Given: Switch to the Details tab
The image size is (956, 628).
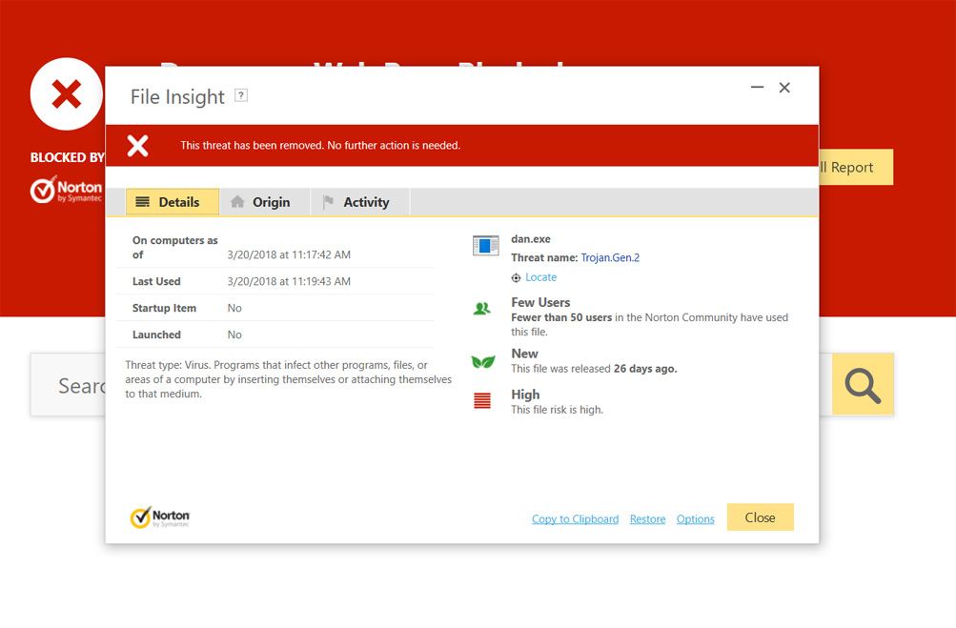Looking at the screenshot, I should click(x=173, y=202).
